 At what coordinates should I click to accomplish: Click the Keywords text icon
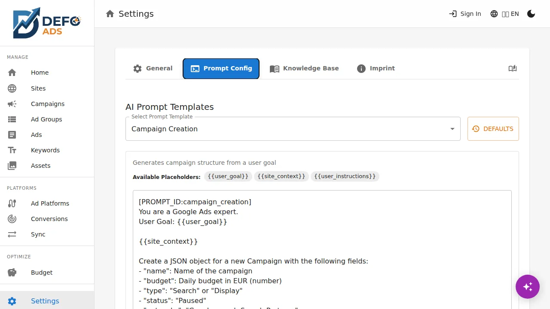12,150
